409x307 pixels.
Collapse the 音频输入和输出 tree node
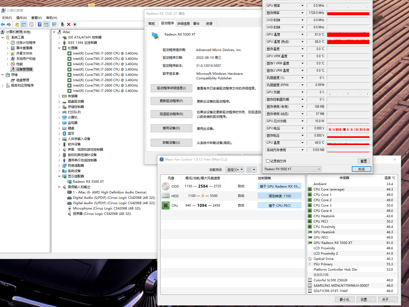click(x=59, y=187)
